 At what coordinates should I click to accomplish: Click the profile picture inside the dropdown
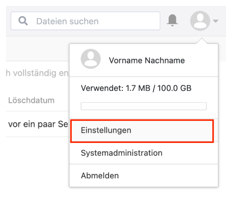tap(90, 59)
